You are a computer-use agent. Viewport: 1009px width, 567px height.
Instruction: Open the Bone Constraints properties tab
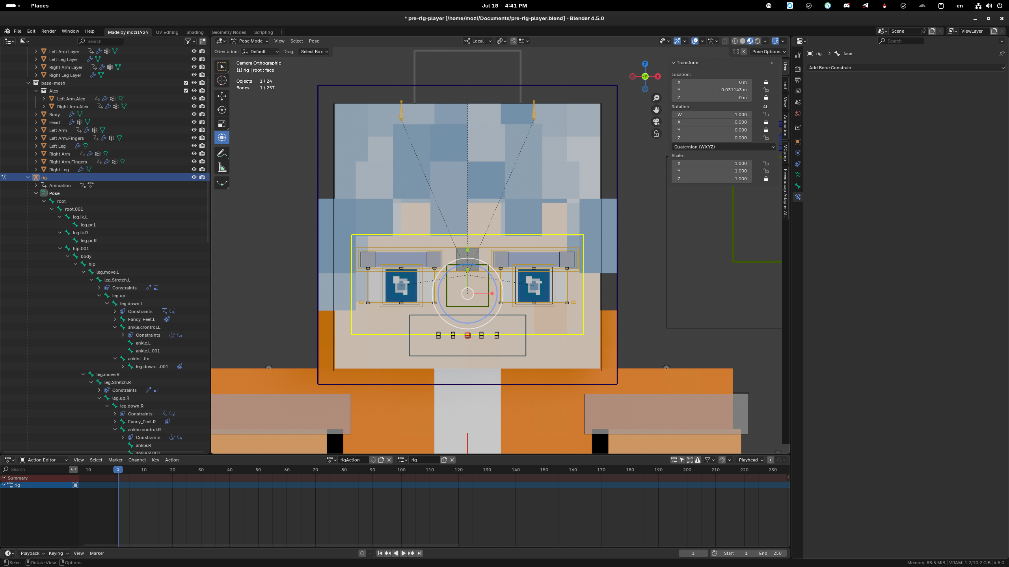pyautogui.click(x=798, y=197)
